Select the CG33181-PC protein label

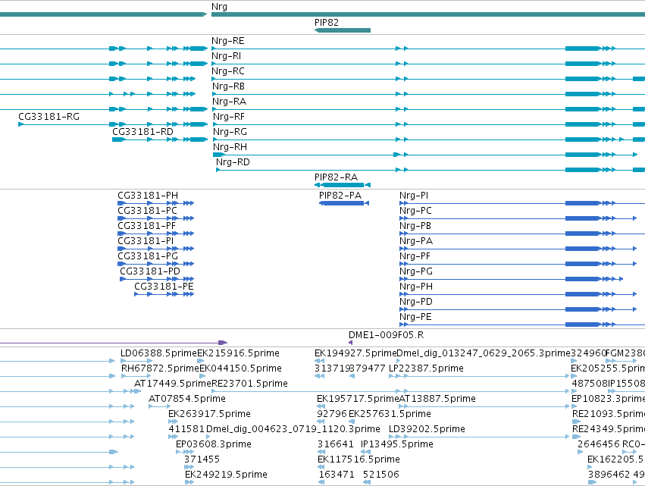click(147, 211)
